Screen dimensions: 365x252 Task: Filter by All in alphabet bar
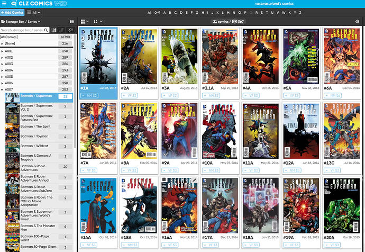pyautogui.click(x=150, y=13)
